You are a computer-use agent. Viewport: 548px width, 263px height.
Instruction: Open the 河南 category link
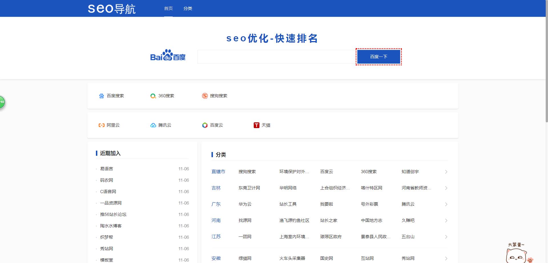coord(216,220)
